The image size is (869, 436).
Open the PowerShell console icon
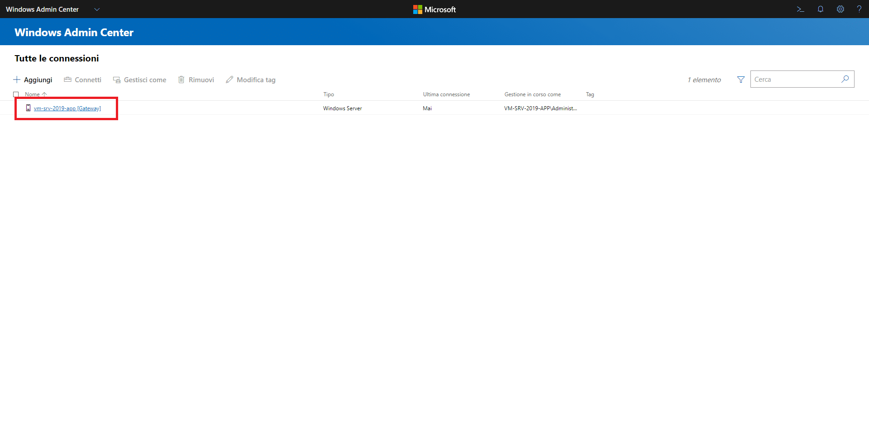[x=800, y=9]
